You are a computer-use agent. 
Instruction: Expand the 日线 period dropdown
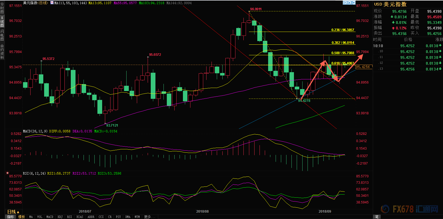13,212
